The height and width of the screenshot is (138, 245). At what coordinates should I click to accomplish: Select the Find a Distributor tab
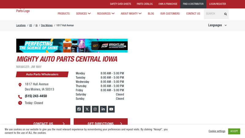coord(193,4)
